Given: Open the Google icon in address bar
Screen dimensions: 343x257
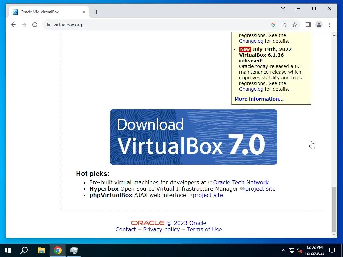Looking at the screenshot, I should click(x=273, y=25).
